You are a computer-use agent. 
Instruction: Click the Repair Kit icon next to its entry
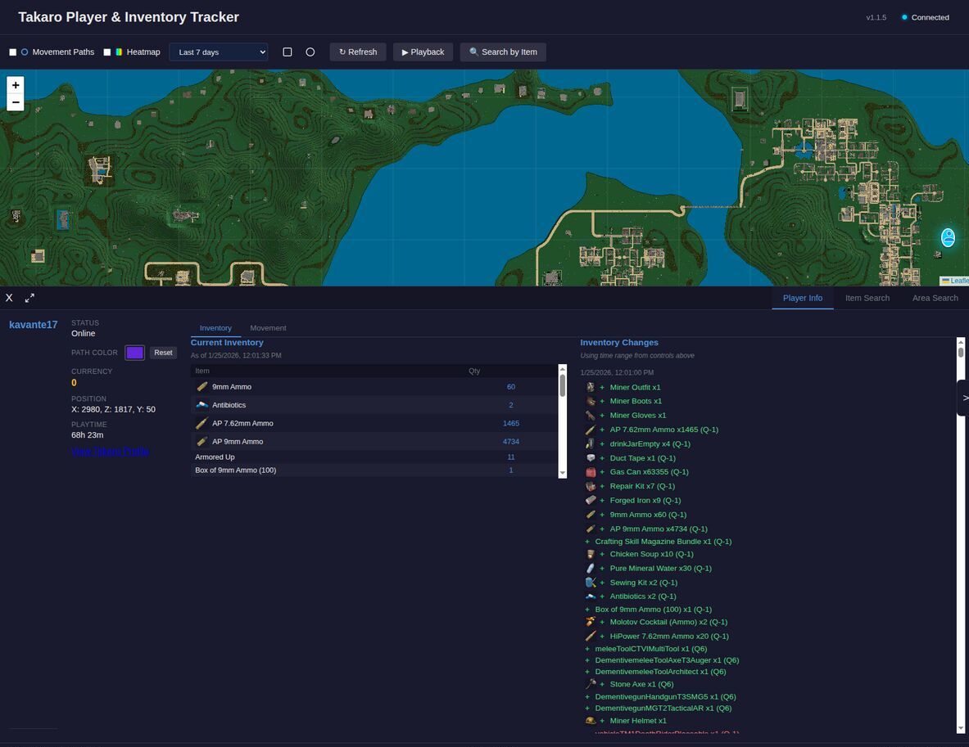tap(591, 485)
